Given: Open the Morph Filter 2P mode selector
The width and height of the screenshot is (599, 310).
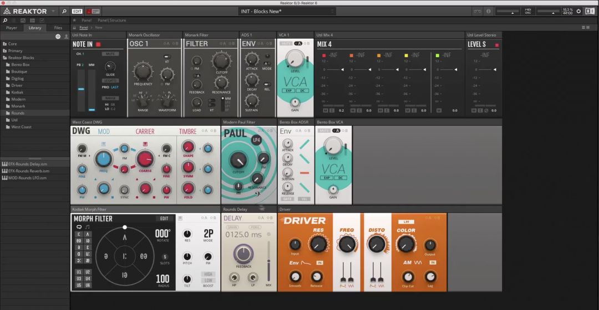Looking at the screenshot, I should coord(208,234).
